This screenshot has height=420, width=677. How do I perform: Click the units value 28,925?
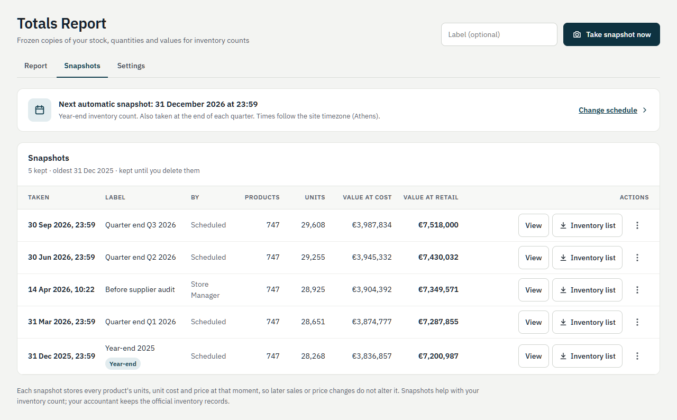313,289
